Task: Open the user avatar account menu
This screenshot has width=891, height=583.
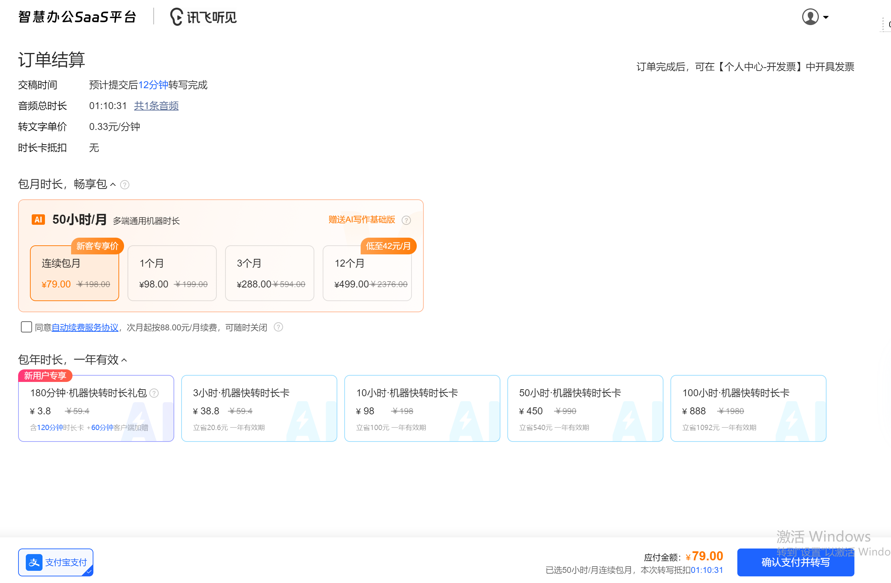Action: 810,17
